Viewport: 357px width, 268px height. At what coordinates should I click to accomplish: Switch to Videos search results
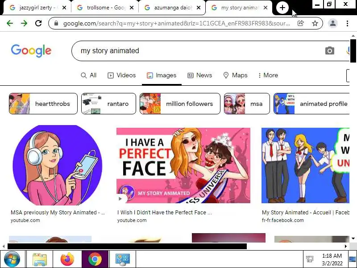point(121,75)
